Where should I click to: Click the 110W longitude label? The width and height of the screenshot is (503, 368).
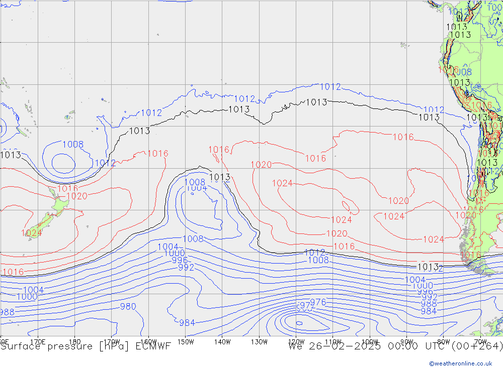tap(333, 342)
